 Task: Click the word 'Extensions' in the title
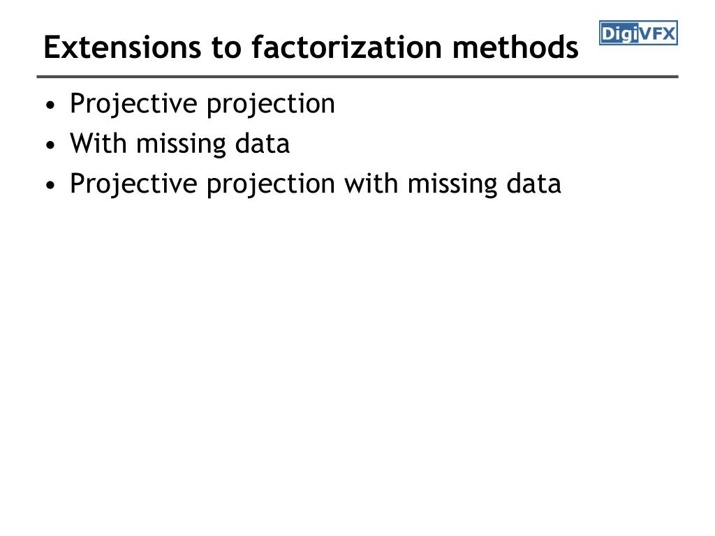point(122,47)
